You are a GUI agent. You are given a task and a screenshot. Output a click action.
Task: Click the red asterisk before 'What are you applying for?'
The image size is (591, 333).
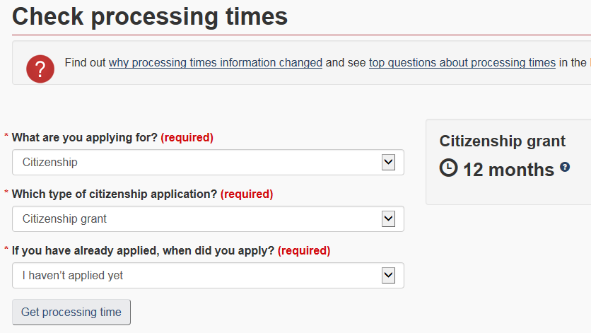pos(7,136)
